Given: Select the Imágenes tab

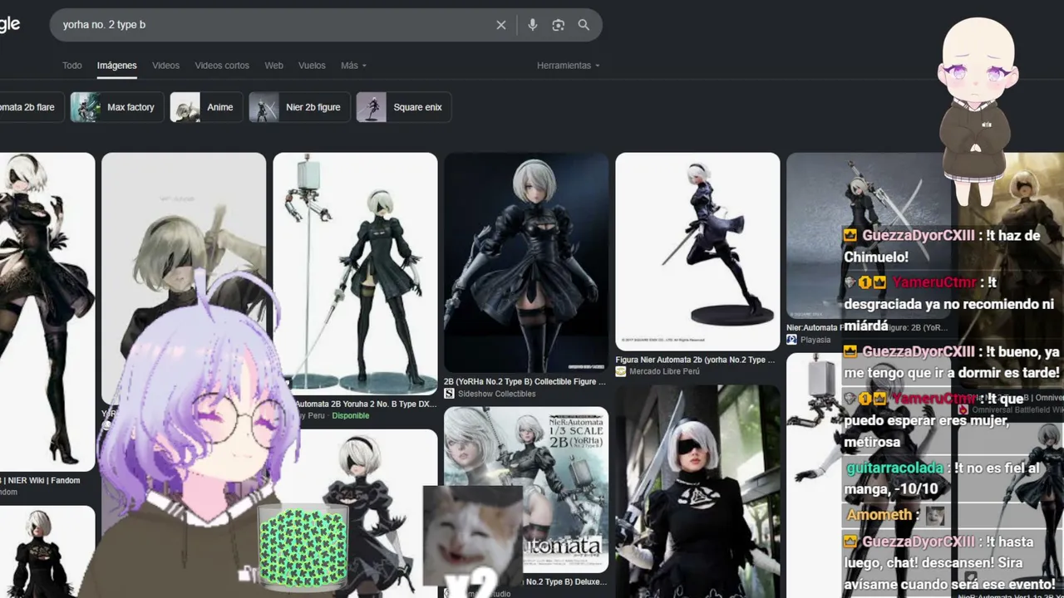Looking at the screenshot, I should coord(116,66).
